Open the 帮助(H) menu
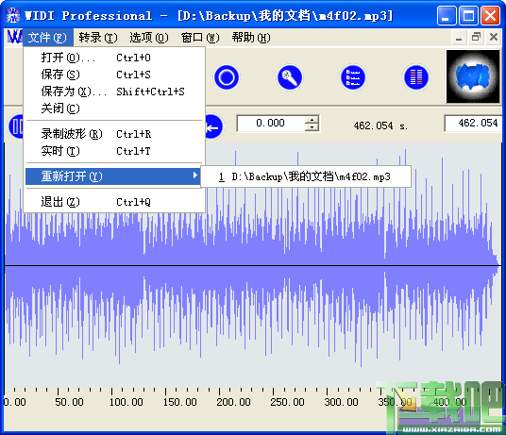 [x=251, y=38]
